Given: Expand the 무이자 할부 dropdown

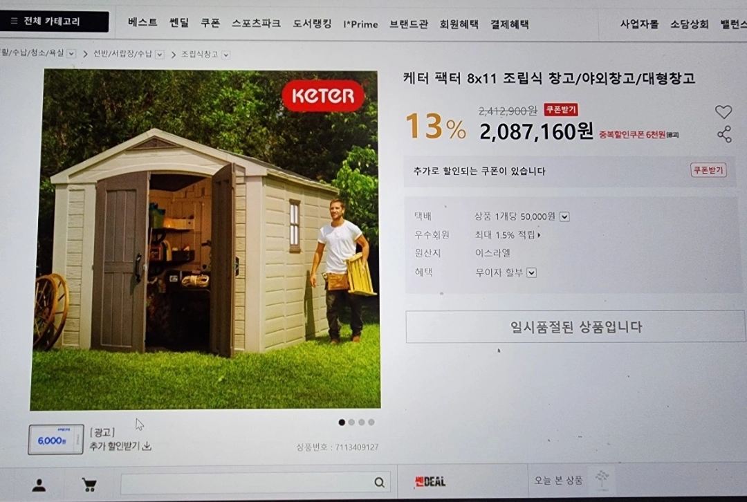Looking at the screenshot, I should click(532, 273).
